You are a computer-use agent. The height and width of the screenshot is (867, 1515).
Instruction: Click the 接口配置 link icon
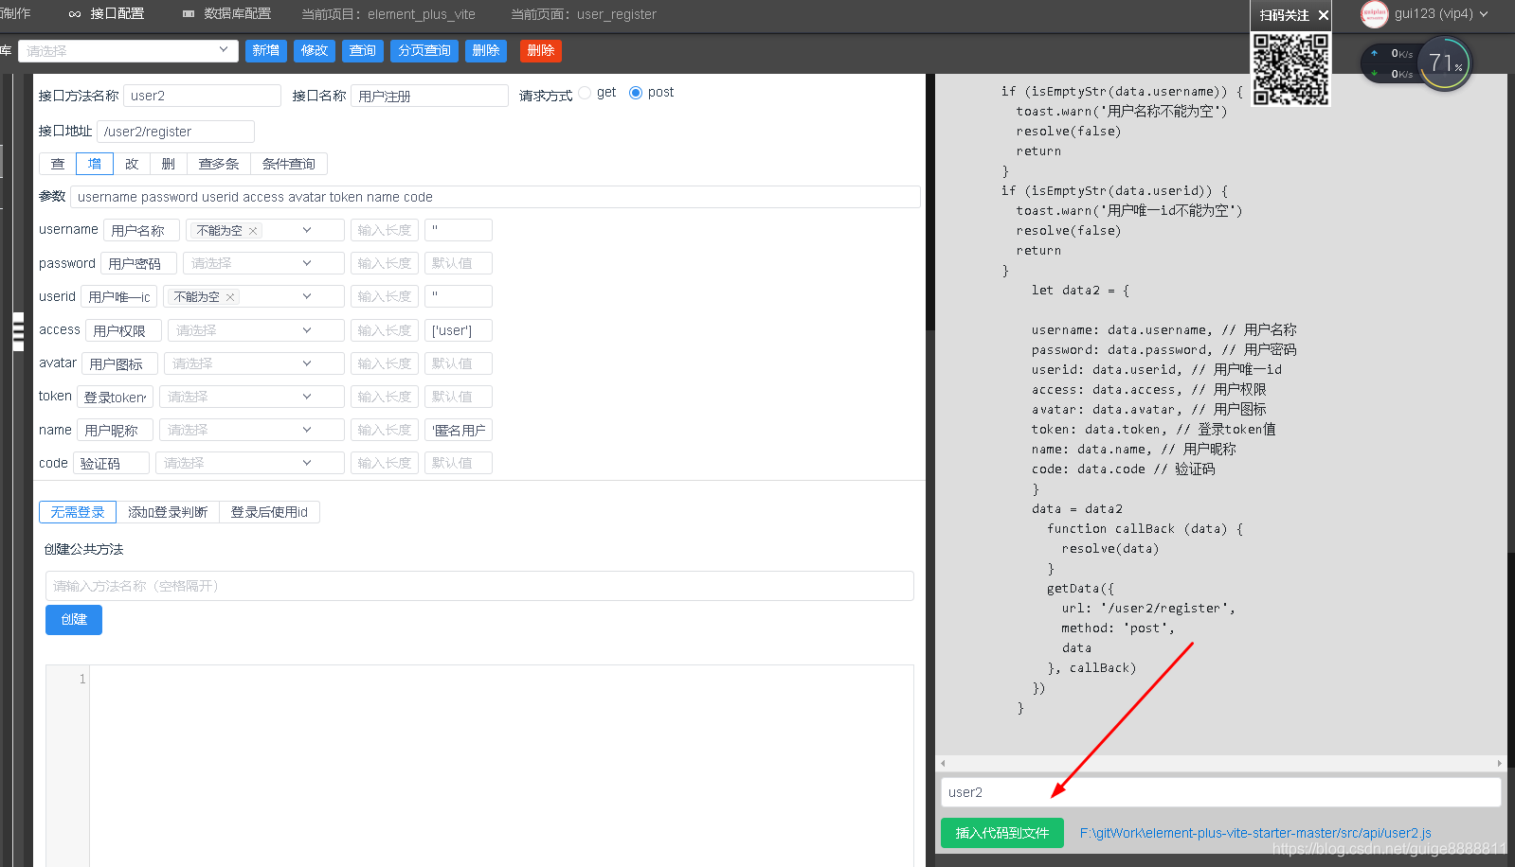75,14
